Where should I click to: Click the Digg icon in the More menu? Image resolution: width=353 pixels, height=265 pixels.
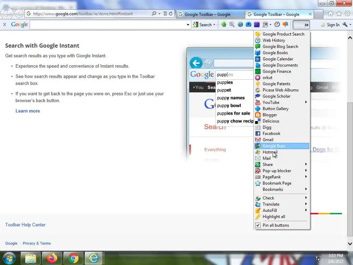click(x=258, y=127)
